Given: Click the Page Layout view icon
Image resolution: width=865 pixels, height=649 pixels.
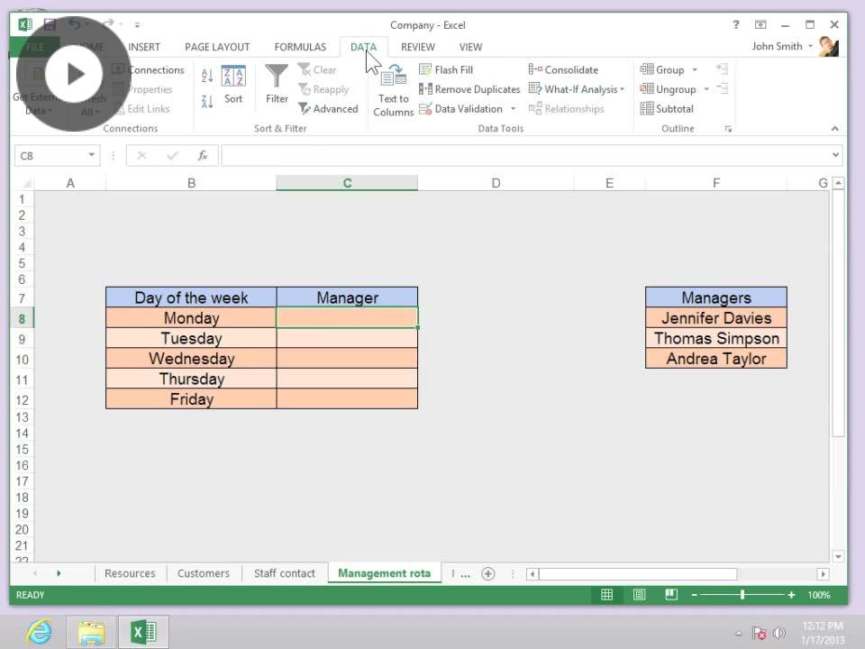Looking at the screenshot, I should pos(639,595).
